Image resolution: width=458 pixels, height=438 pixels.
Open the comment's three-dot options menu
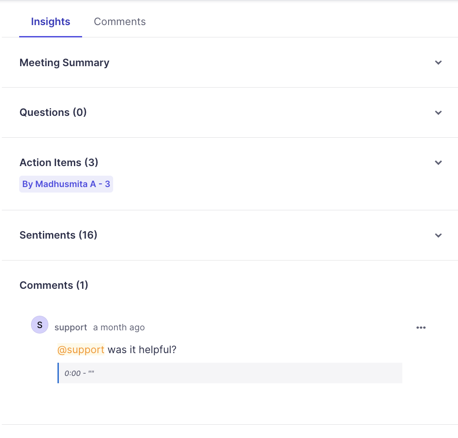pos(421,328)
